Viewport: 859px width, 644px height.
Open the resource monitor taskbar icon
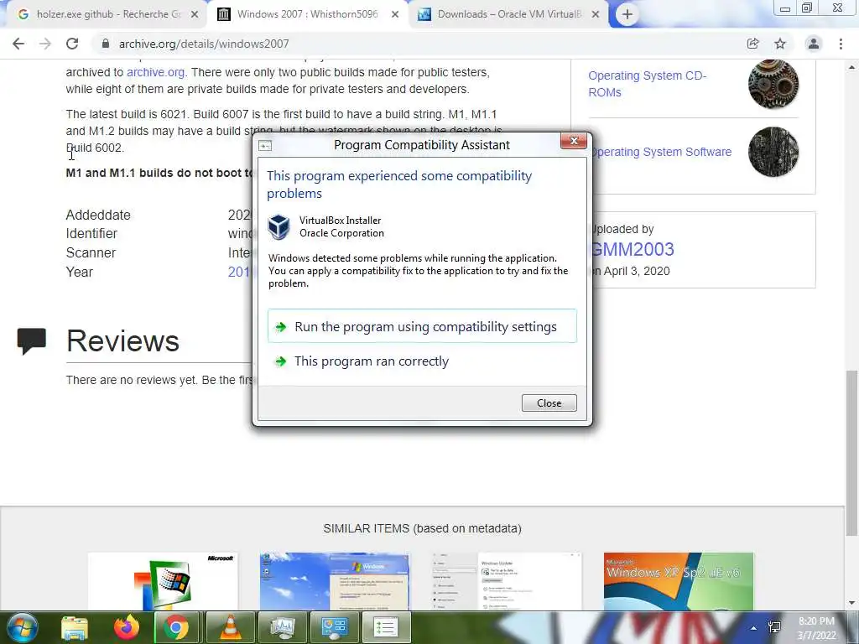[x=282, y=627]
